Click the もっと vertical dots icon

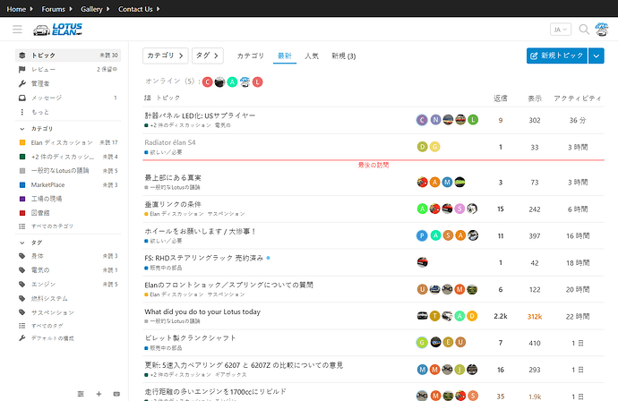click(x=22, y=112)
